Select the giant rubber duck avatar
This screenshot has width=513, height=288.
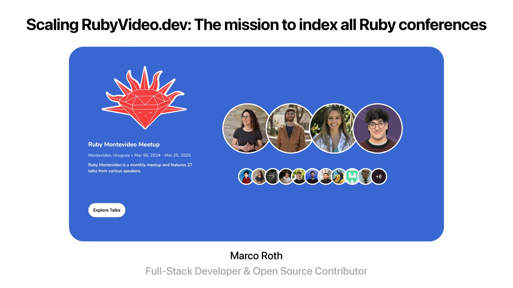339,177
